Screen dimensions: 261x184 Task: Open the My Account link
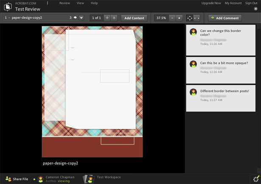[233, 3]
